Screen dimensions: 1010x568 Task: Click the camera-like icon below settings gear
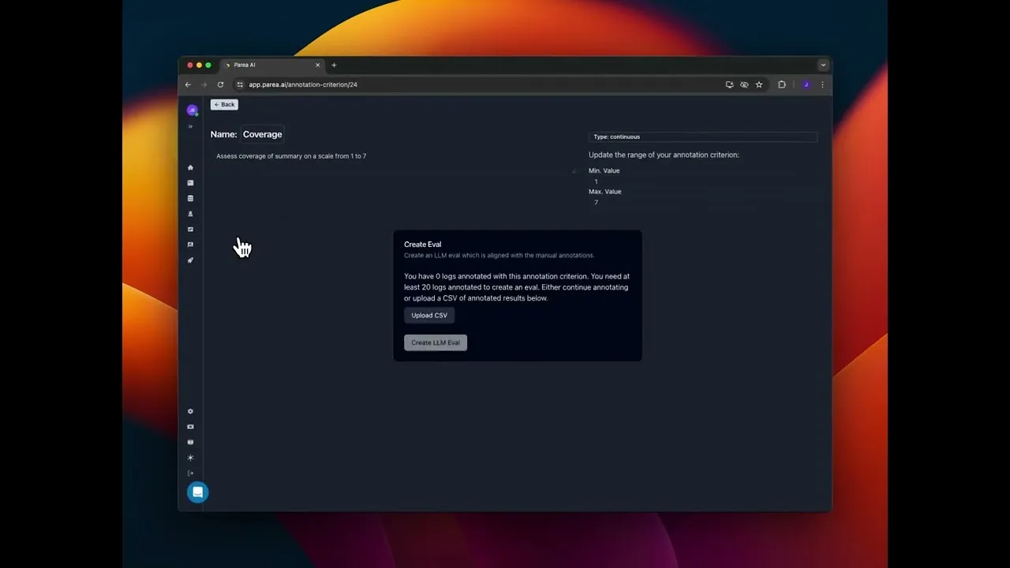click(x=190, y=427)
